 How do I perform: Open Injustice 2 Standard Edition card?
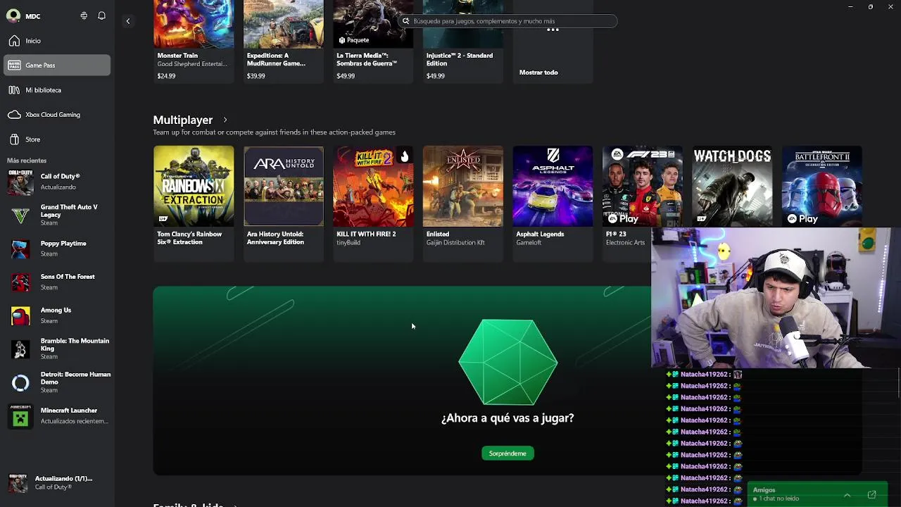pos(463,41)
